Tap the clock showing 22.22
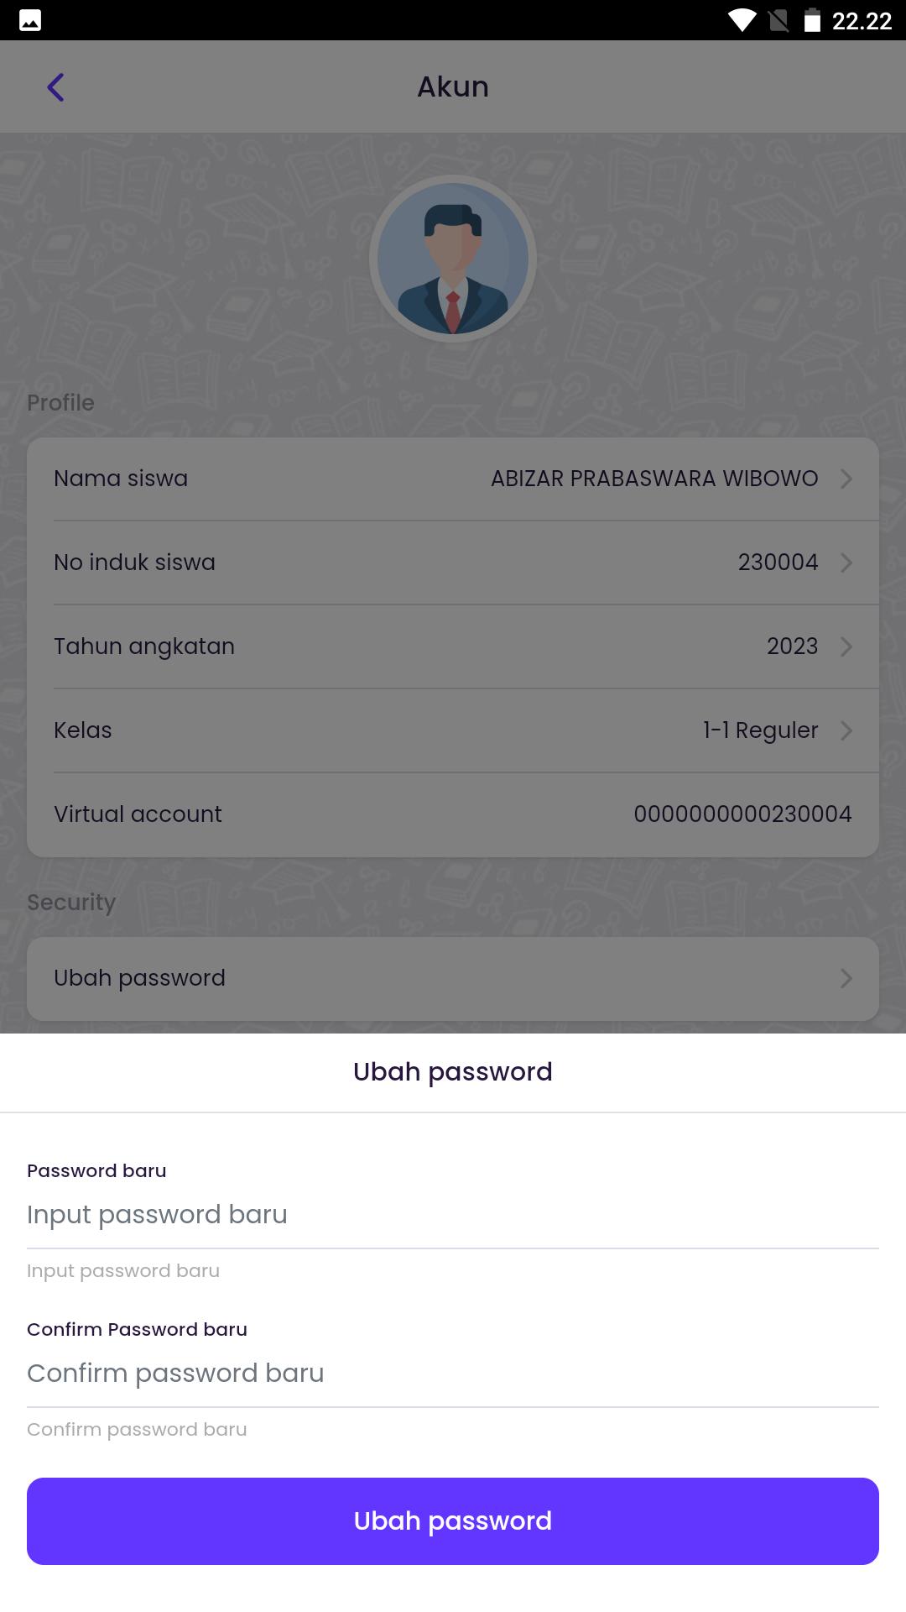906x1612 pixels. pyautogui.click(x=862, y=21)
